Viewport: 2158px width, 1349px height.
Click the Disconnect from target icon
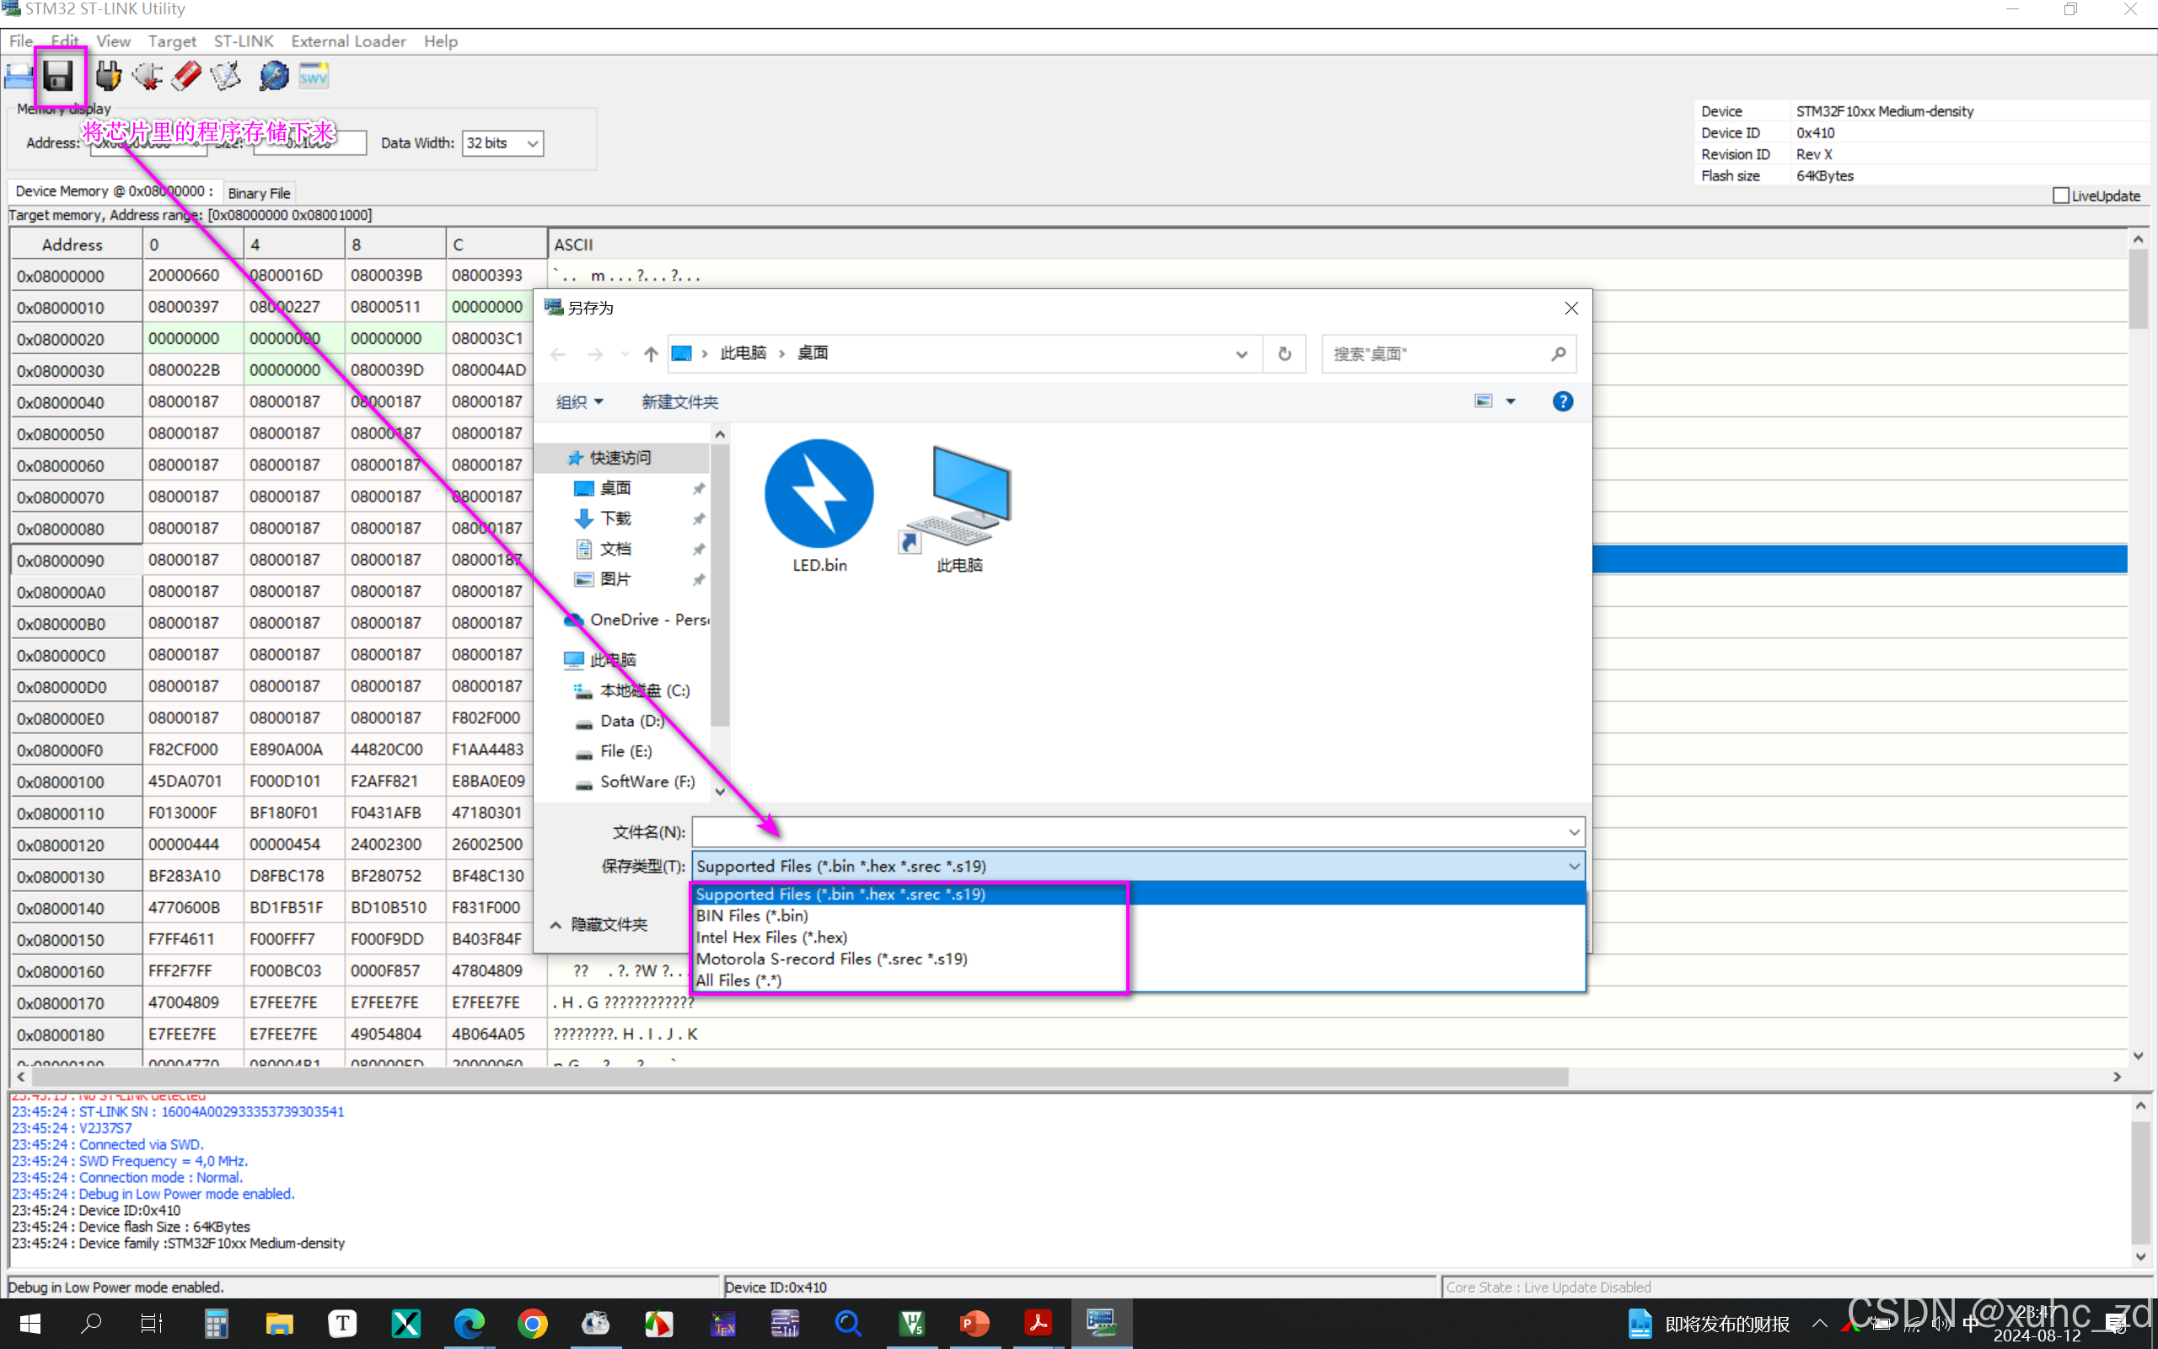click(x=148, y=77)
